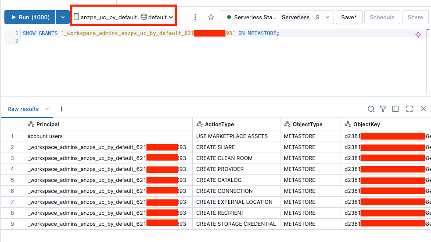The image size is (431, 242).
Task: Click row number 9 in the results
Action: tap(12, 224)
